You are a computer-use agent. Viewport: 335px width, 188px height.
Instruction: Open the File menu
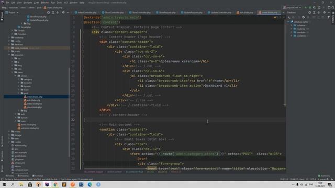click(x=8, y=3)
